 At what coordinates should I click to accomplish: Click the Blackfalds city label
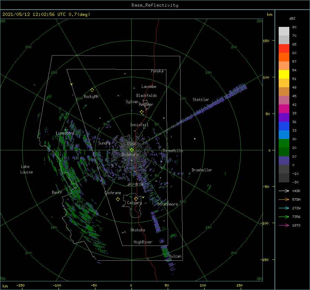pyautogui.click(x=146, y=96)
